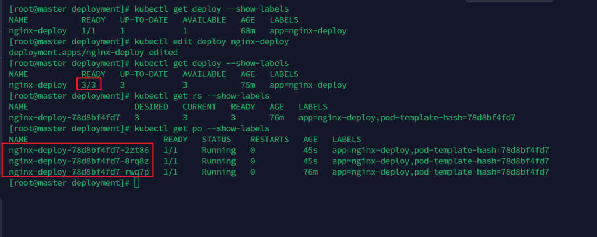597x237 pixels.
Task: Click the STATUS column header in pods table
Action: [216, 140]
